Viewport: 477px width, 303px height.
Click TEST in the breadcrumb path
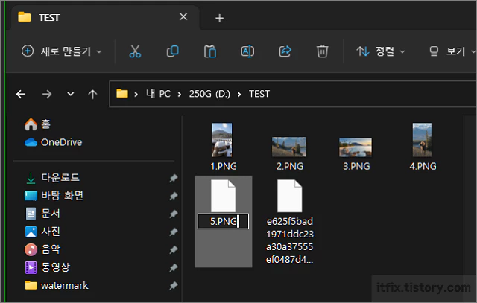tap(259, 94)
